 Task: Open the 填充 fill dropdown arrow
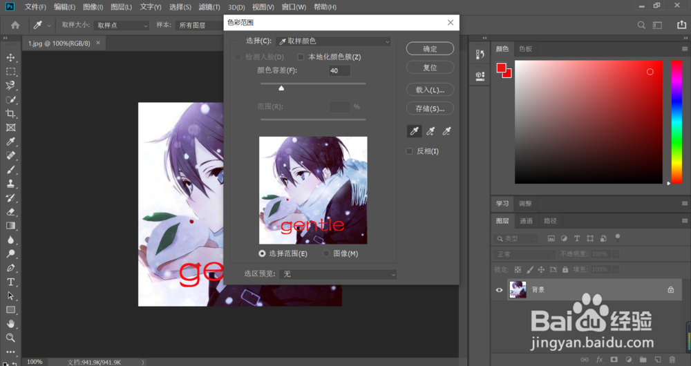pos(616,269)
